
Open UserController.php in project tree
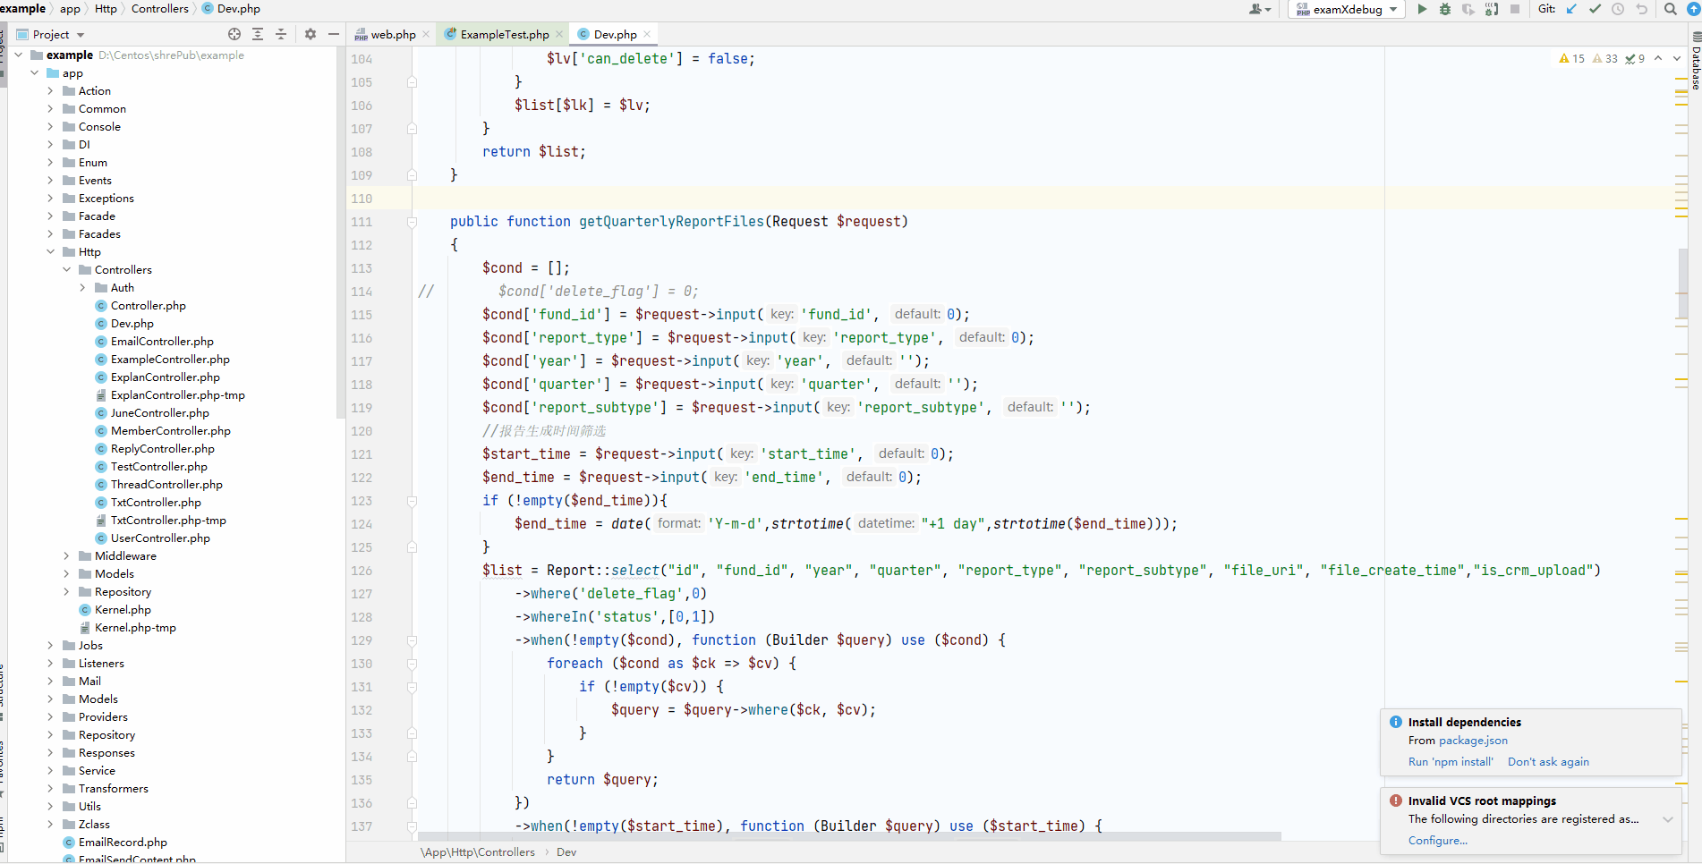pos(160,538)
